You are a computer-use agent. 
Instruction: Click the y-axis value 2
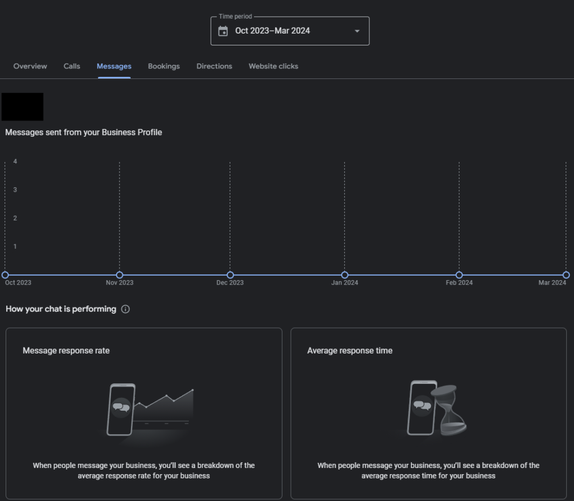(x=15, y=218)
